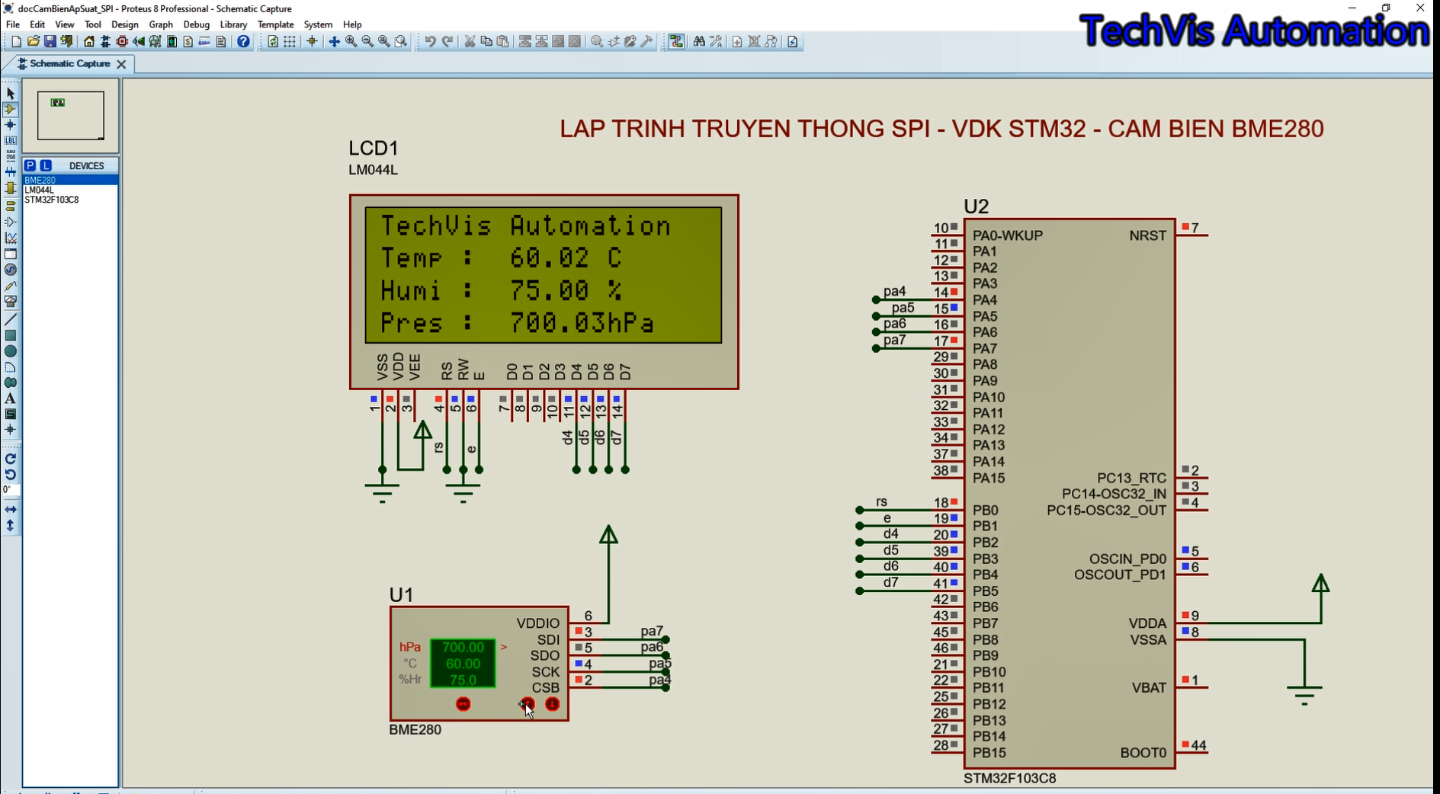Open the Library menu
This screenshot has width=1440, height=794.
point(233,24)
